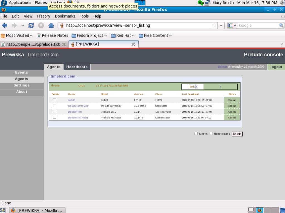The image size is (285, 213).
Task: Click the green key authentication tray icon
Action: click(201, 3)
